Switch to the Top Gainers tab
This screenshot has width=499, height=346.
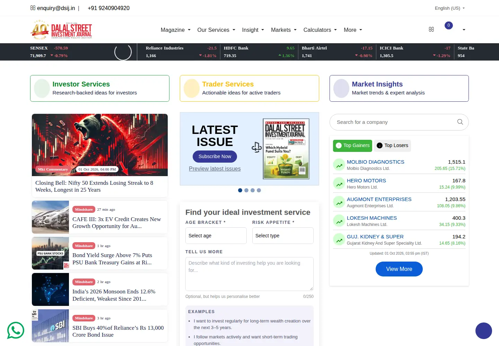click(352, 146)
